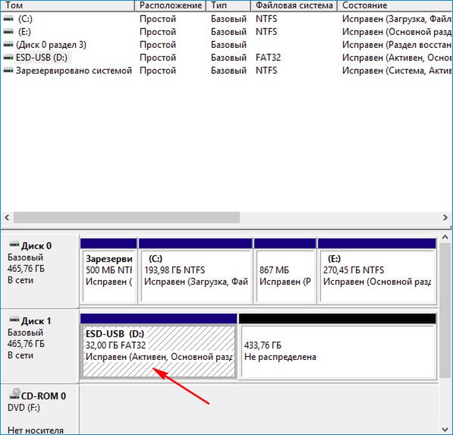Sort by the Файловая система column header

click(294, 5)
